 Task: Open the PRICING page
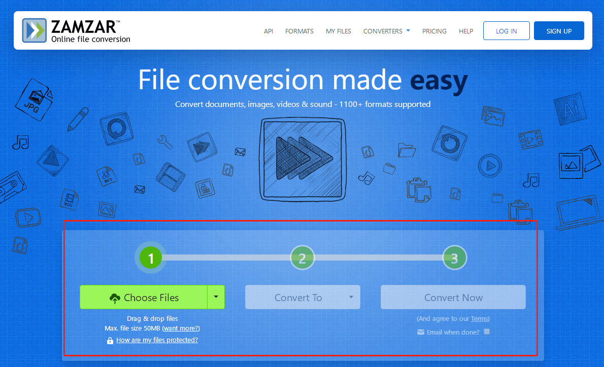click(434, 31)
